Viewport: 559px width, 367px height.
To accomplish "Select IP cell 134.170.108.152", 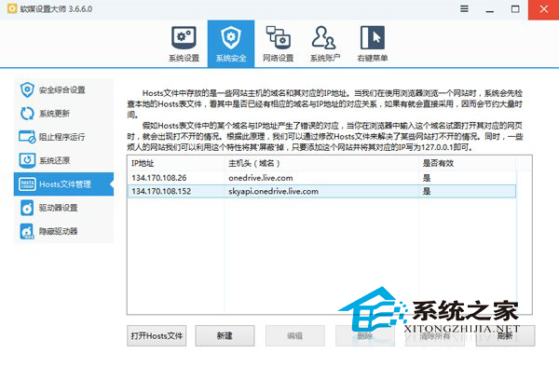I will [161, 191].
